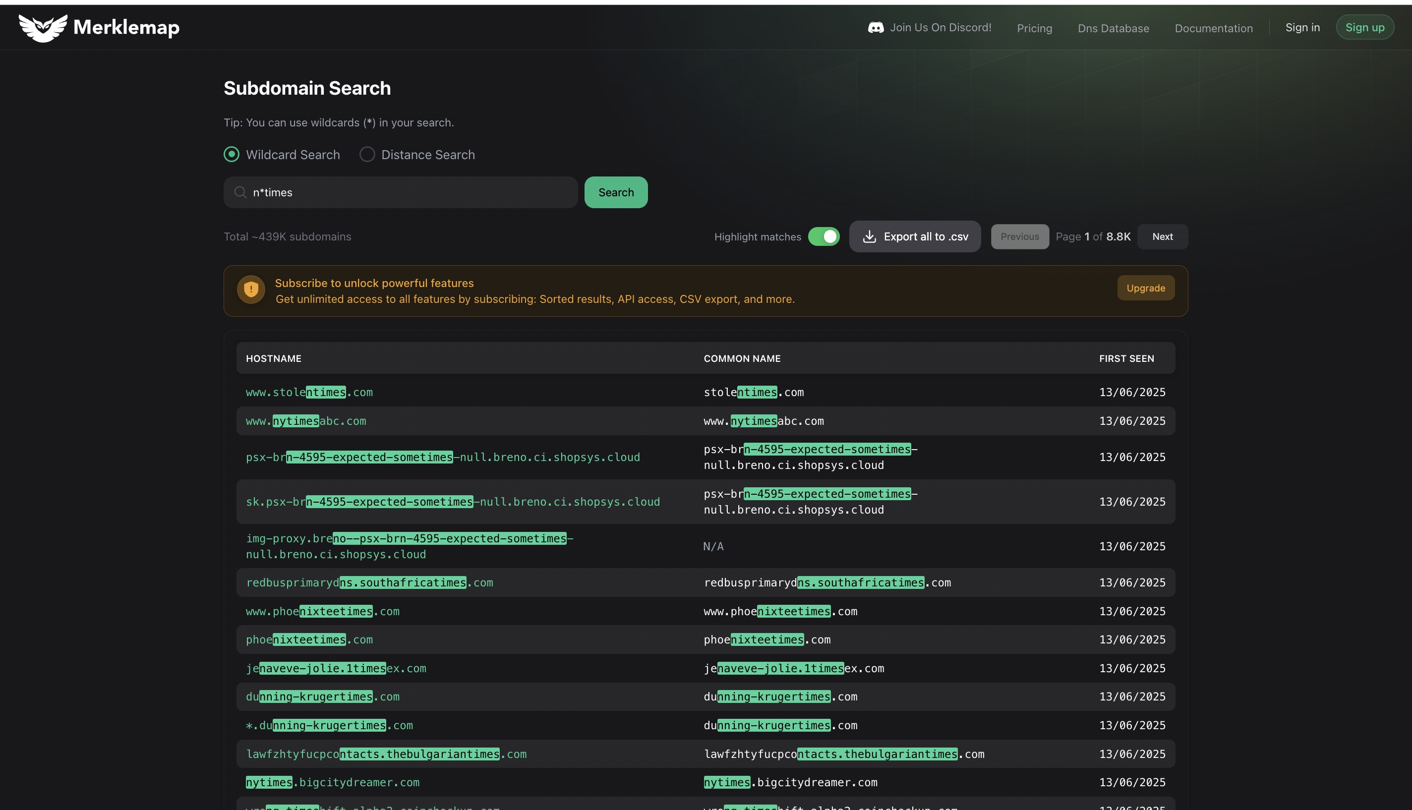Select the Distance Search radio button
The width and height of the screenshot is (1412, 810).
pos(367,154)
